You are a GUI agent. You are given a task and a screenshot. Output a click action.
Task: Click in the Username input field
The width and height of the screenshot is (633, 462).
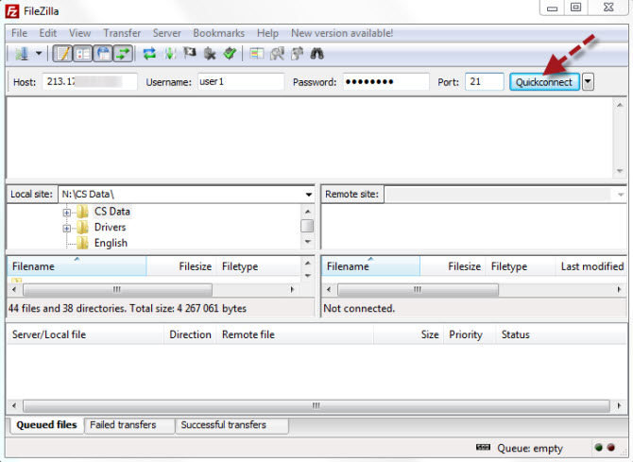239,82
